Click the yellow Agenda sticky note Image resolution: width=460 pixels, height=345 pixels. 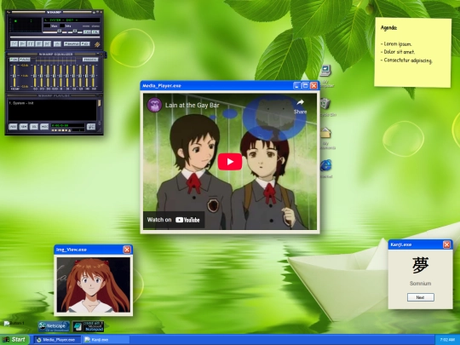[x=413, y=53]
